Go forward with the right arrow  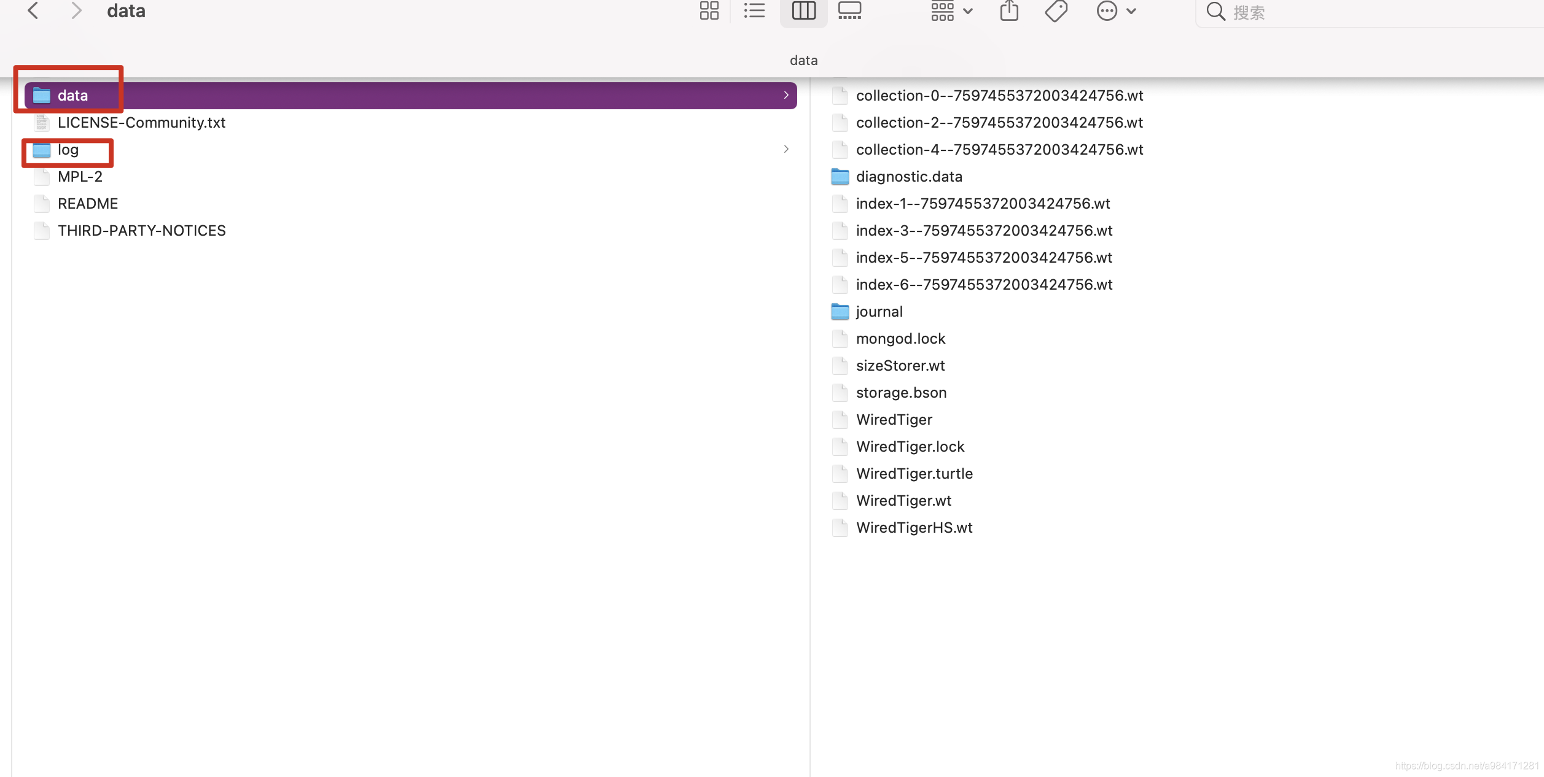76,11
